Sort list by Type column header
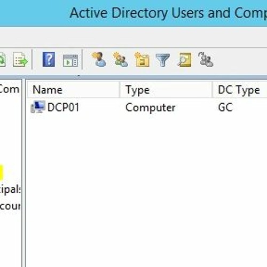The width and height of the screenshot is (267, 267). click(166, 90)
